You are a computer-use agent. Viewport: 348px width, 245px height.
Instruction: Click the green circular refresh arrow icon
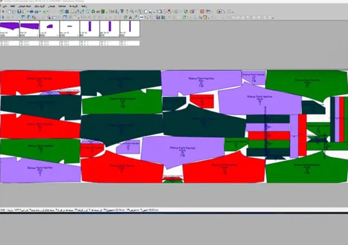tap(184, 17)
